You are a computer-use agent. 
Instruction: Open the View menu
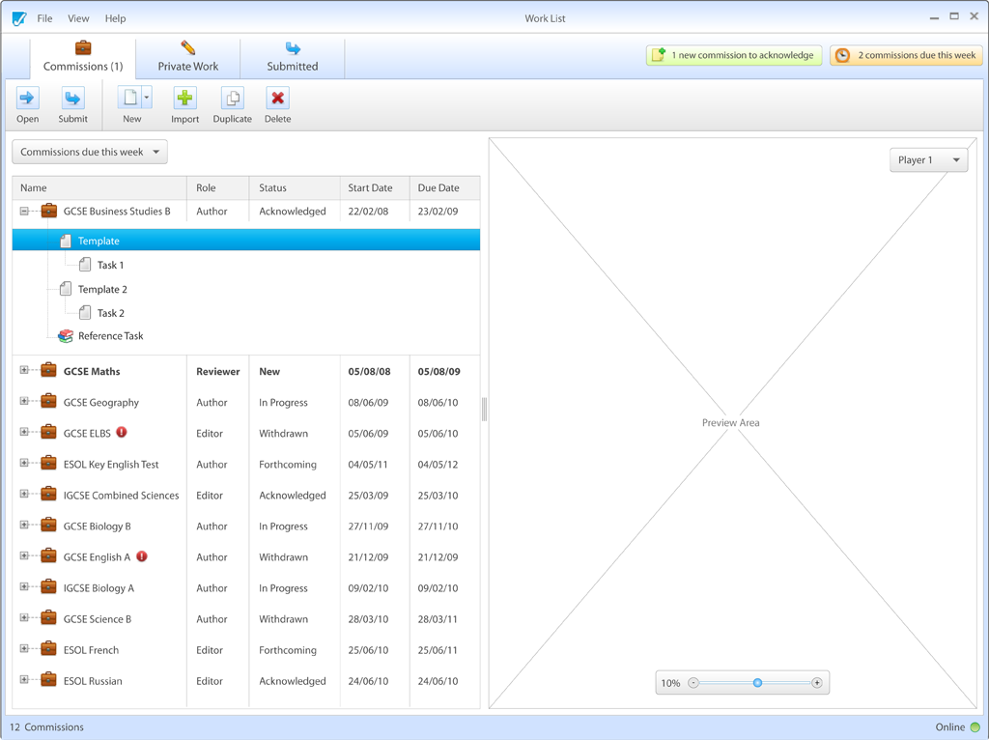78,18
